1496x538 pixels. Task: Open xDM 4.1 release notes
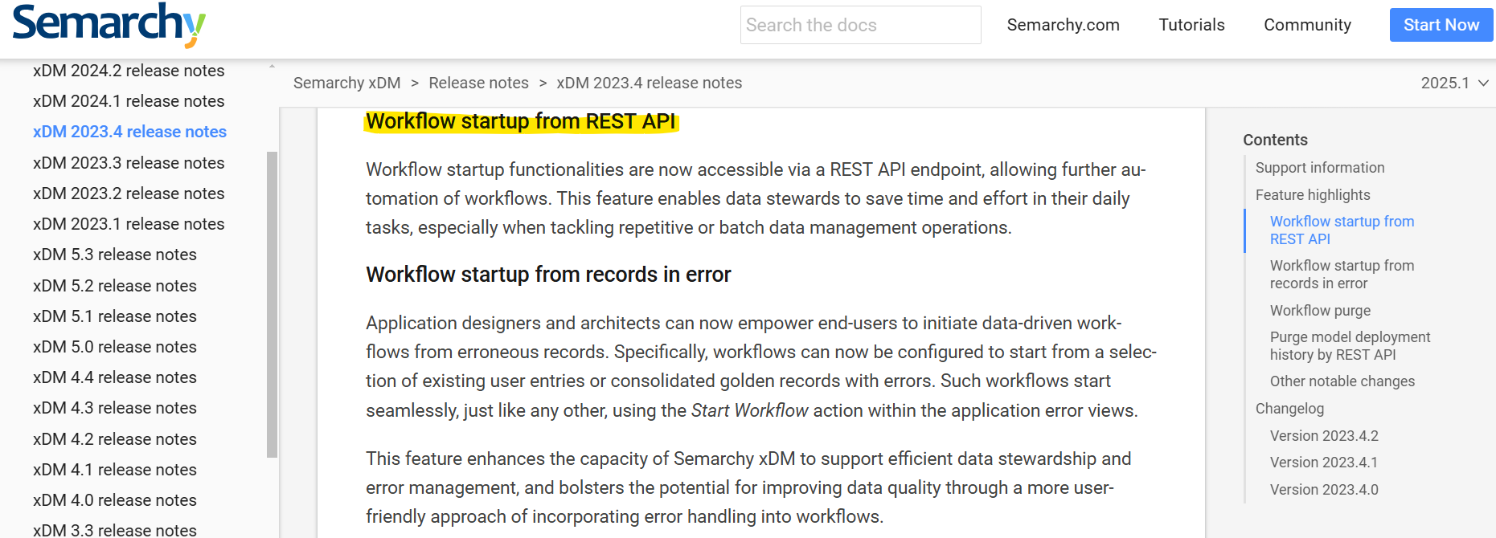(115, 470)
